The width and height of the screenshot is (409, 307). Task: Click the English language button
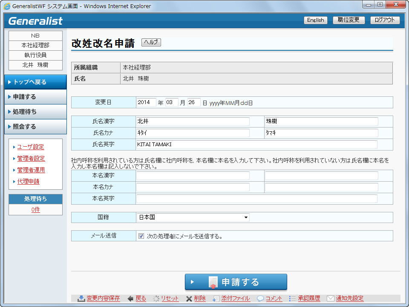tap(315, 20)
